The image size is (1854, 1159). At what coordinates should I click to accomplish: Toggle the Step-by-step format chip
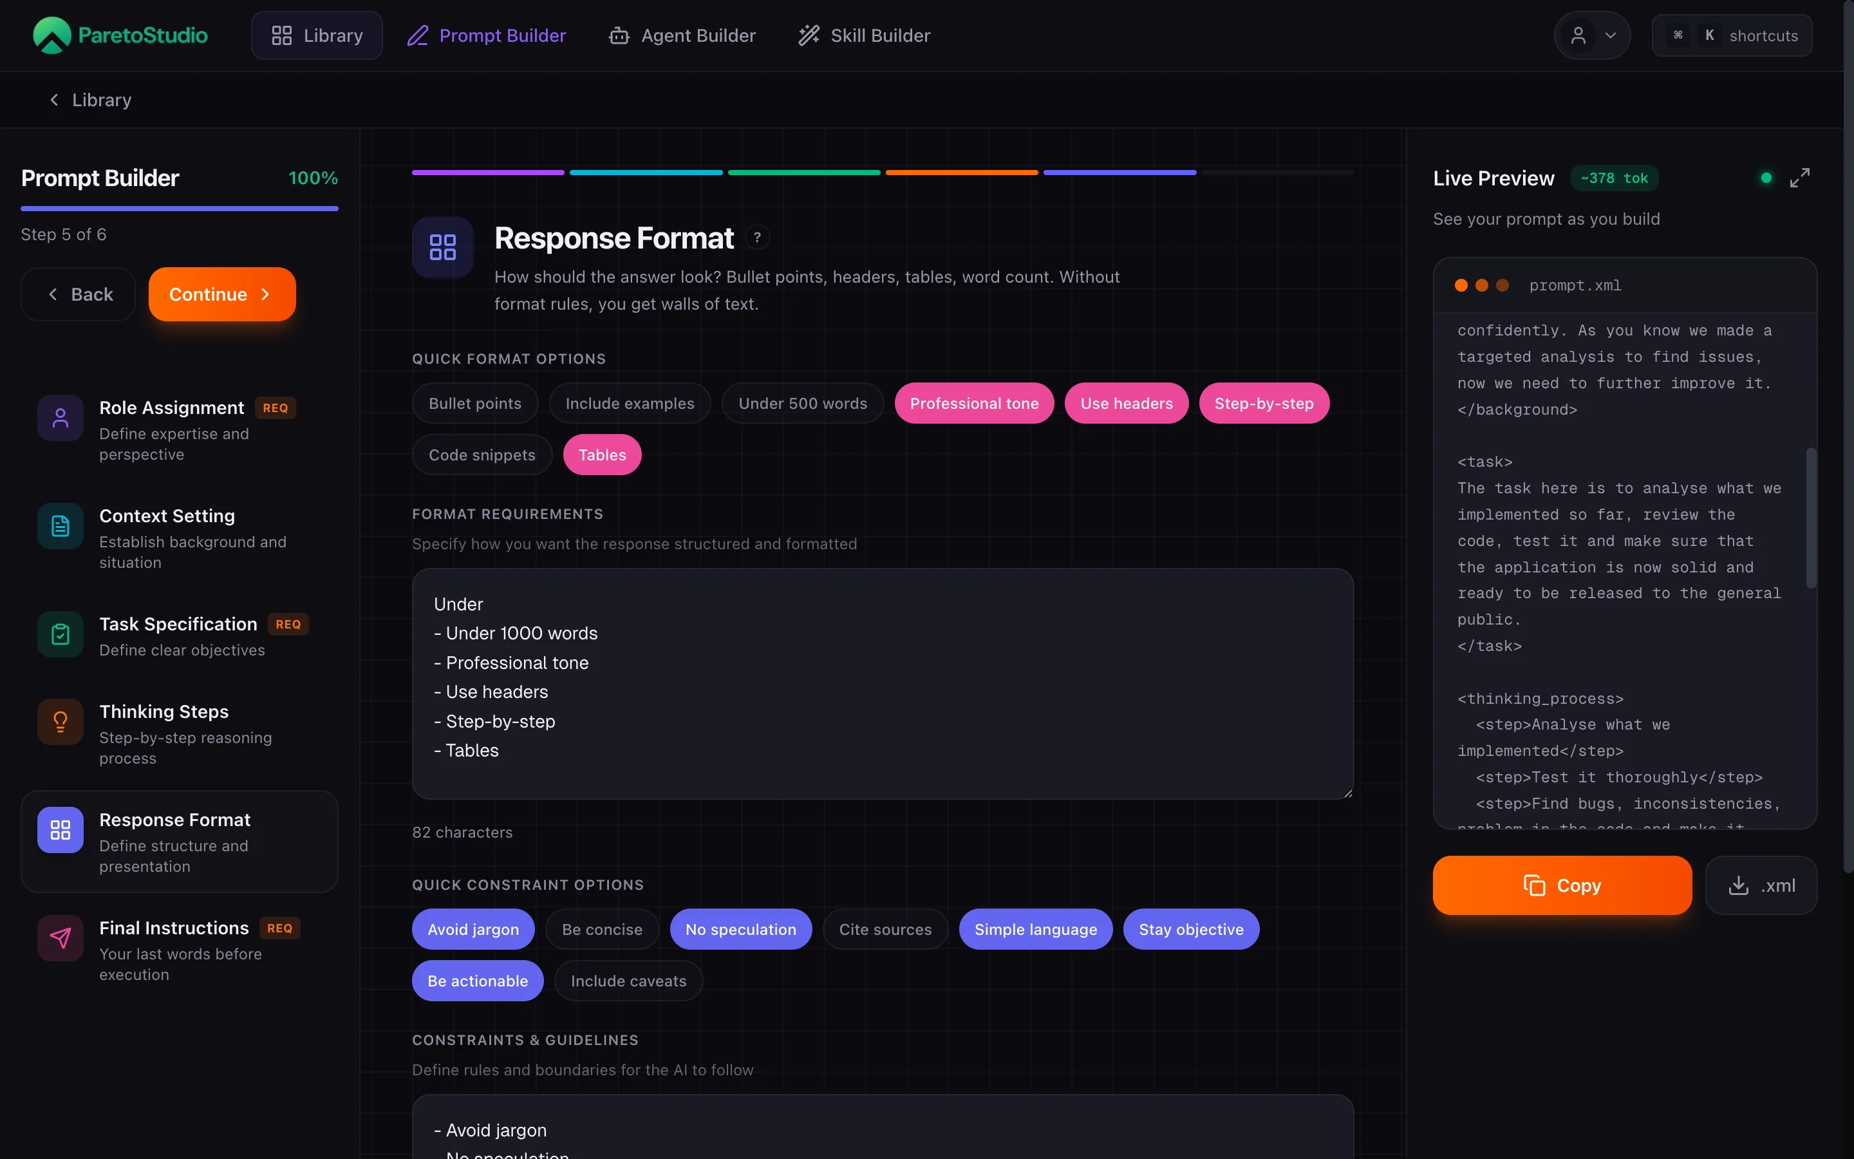(x=1264, y=403)
